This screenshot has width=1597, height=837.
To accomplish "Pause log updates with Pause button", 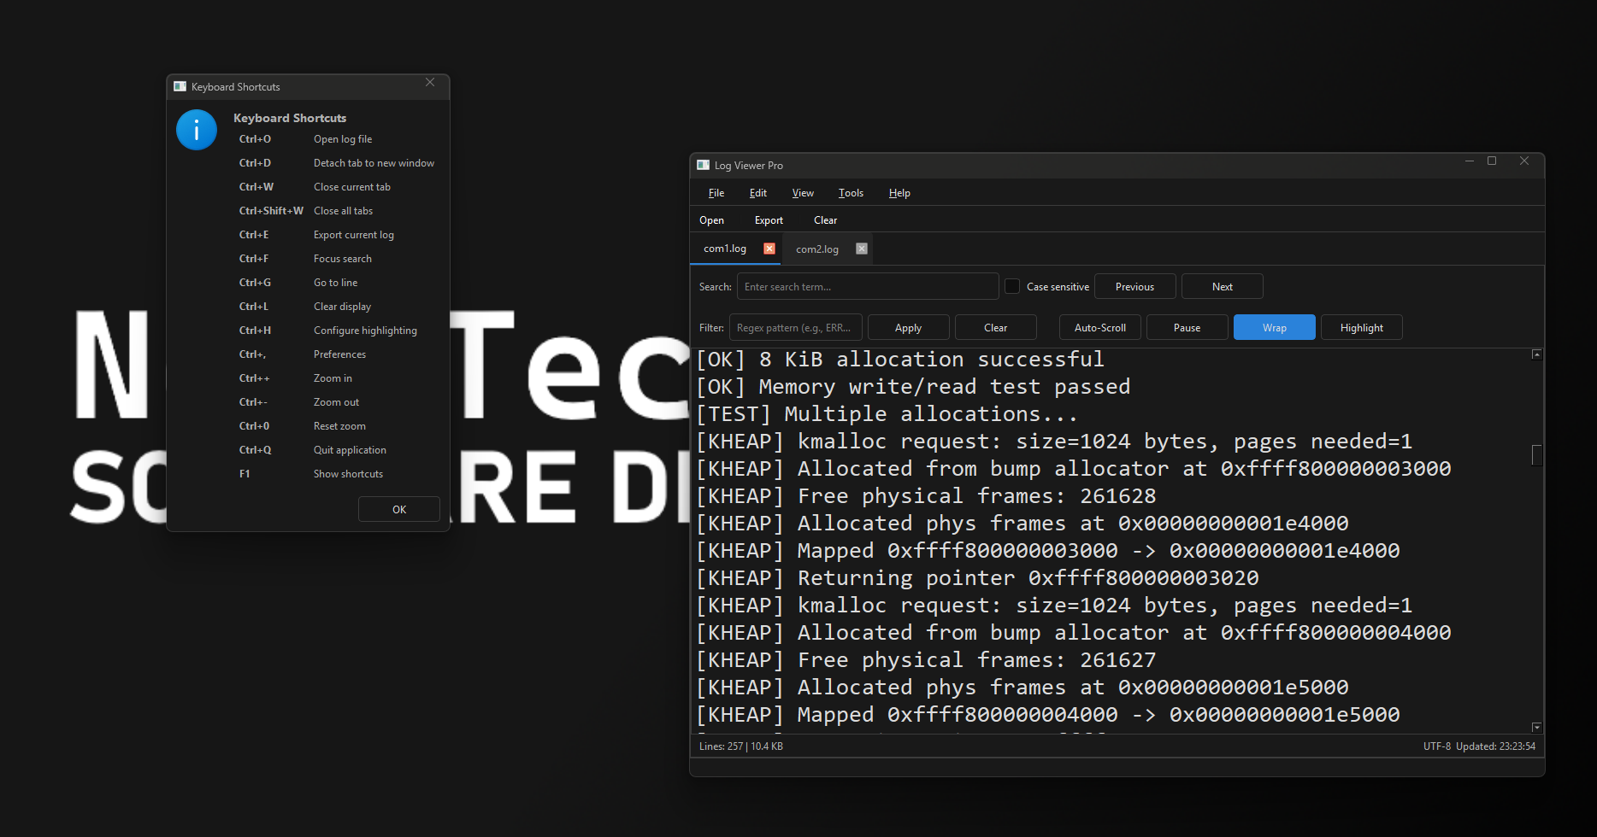I will point(1187,328).
